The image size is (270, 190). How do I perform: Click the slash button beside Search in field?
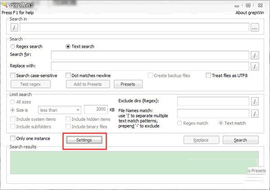13,27
